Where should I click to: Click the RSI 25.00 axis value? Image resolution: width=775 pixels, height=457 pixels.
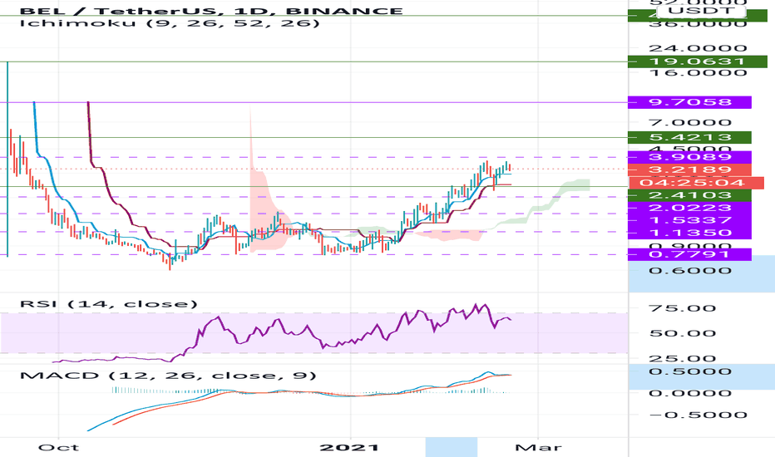682,358
